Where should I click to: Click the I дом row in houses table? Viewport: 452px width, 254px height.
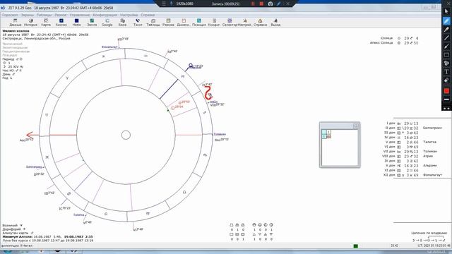point(403,123)
